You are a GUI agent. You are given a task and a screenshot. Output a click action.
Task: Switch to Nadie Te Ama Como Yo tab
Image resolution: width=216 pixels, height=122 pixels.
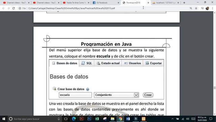pyautogui.click(x=76, y=3)
